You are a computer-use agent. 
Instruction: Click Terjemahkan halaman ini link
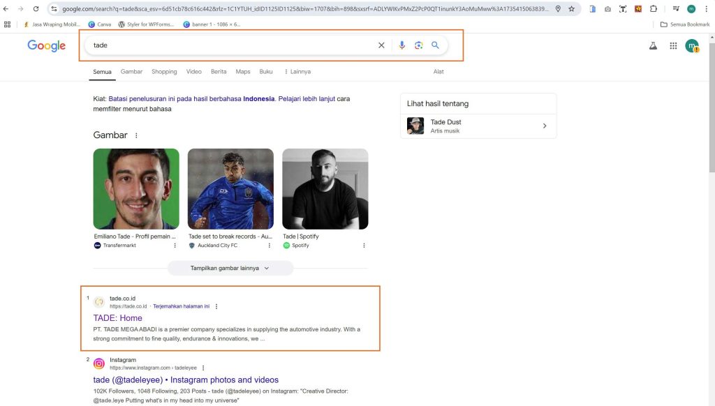[181, 306]
